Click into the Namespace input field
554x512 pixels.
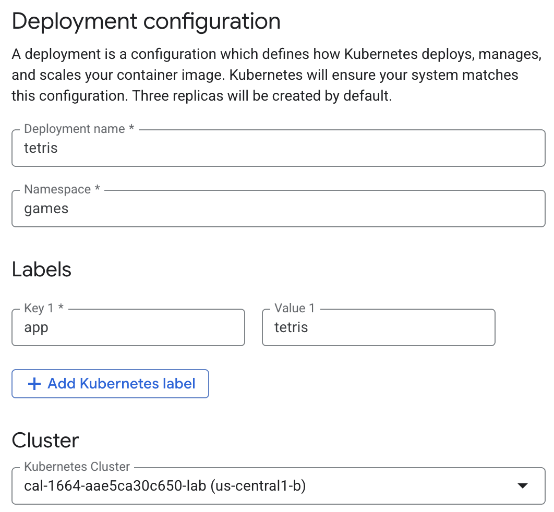pyautogui.click(x=278, y=209)
